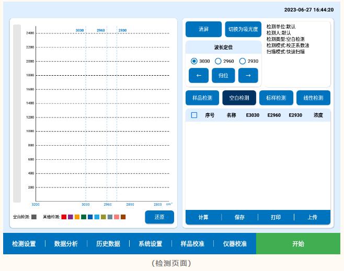Click the orange legend color swatch
Viewport: 344px width, 271px height.
point(77,217)
